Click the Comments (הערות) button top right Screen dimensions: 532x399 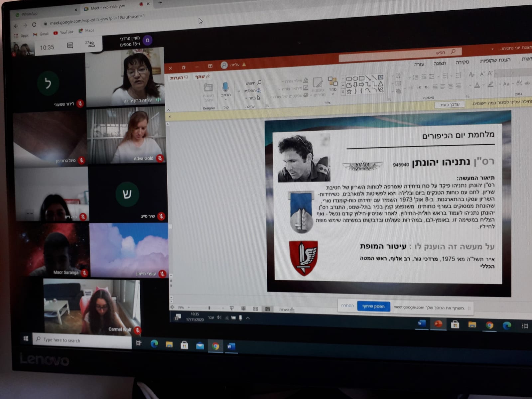[179, 77]
